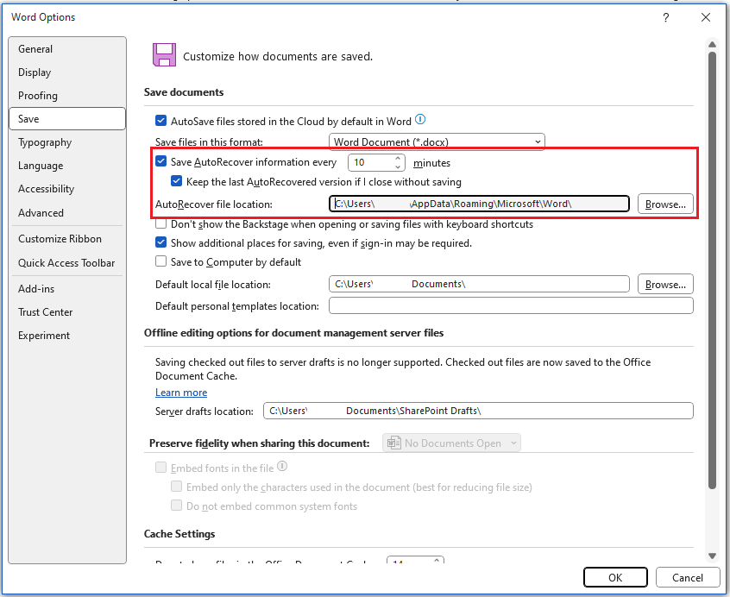Increase AutoRecover minutes with up arrow
This screenshot has height=597, width=730.
click(398, 158)
